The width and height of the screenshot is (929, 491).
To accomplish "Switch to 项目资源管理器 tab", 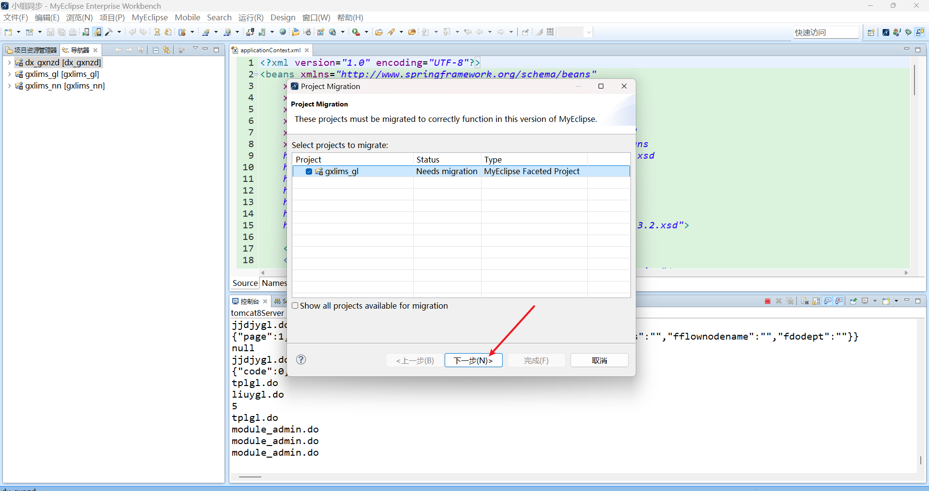I will tap(31, 50).
